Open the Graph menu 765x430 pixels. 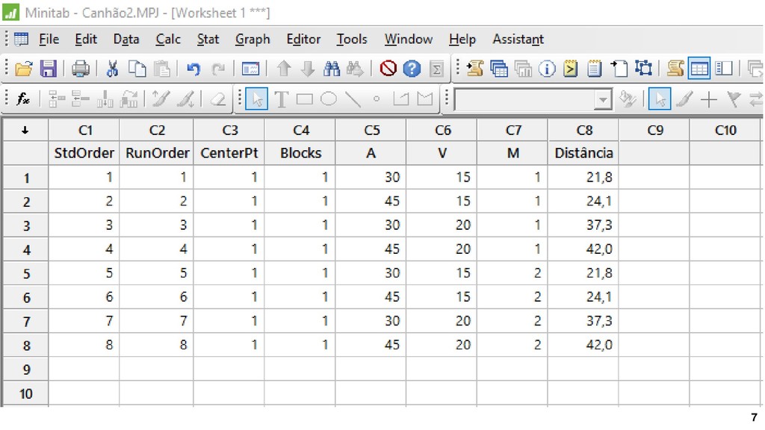[253, 39]
